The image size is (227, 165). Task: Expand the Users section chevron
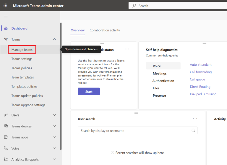coord(54,115)
